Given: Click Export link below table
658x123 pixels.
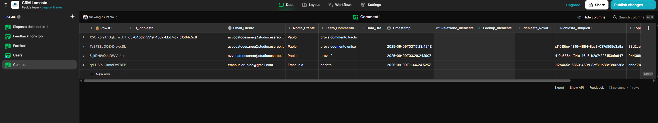Looking at the screenshot, I should click(x=559, y=88).
